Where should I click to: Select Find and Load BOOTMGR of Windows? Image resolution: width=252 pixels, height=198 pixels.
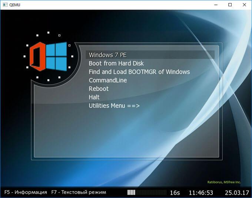tap(139, 72)
